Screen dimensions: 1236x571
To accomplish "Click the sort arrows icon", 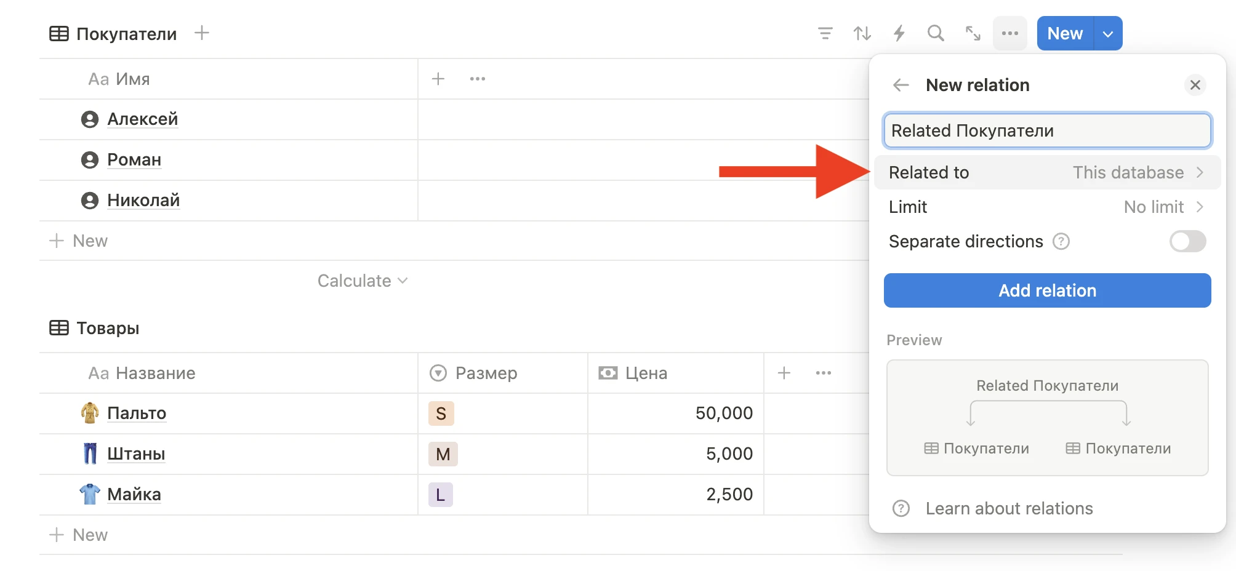I will tap(862, 33).
